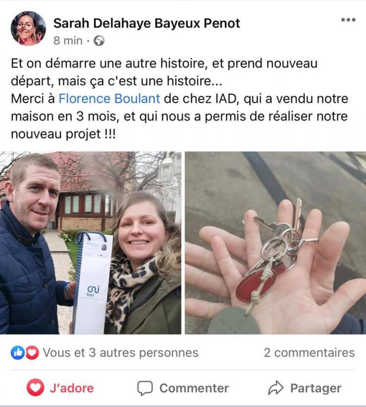Open the couple selfie photo

(91, 243)
